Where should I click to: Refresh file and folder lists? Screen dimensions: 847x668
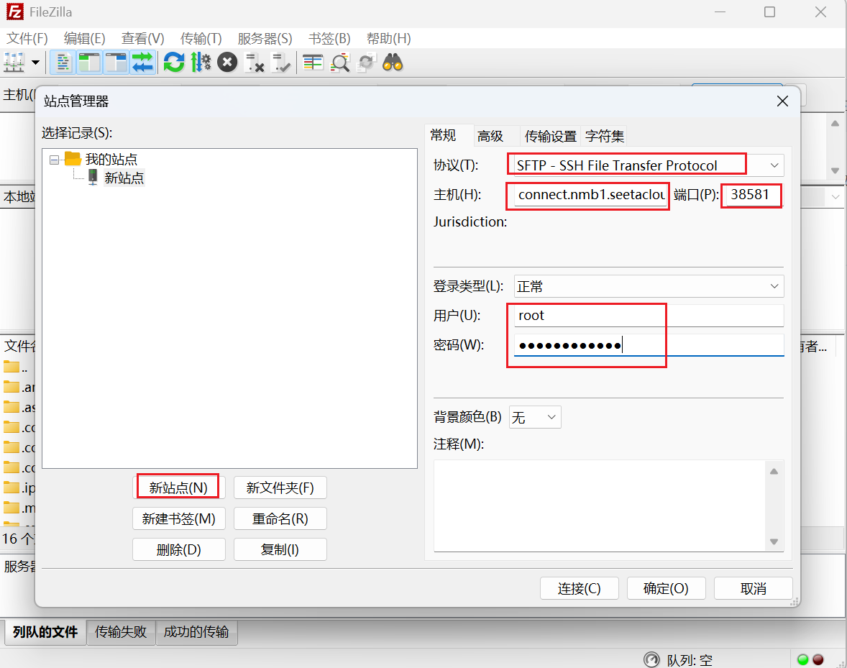(174, 63)
